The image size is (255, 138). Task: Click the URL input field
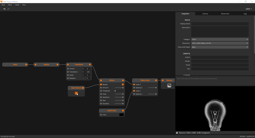coord(220,69)
